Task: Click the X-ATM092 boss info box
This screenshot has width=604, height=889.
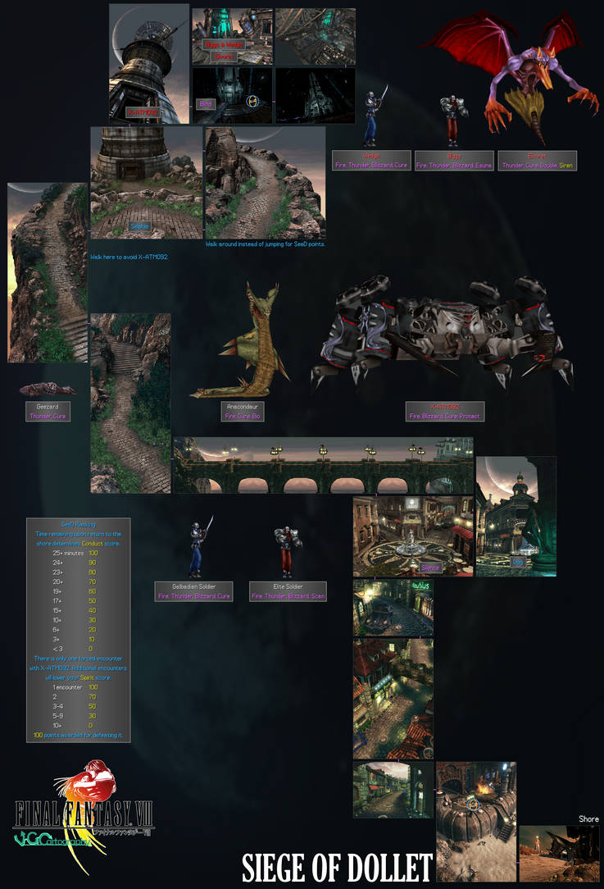Action: tap(445, 411)
